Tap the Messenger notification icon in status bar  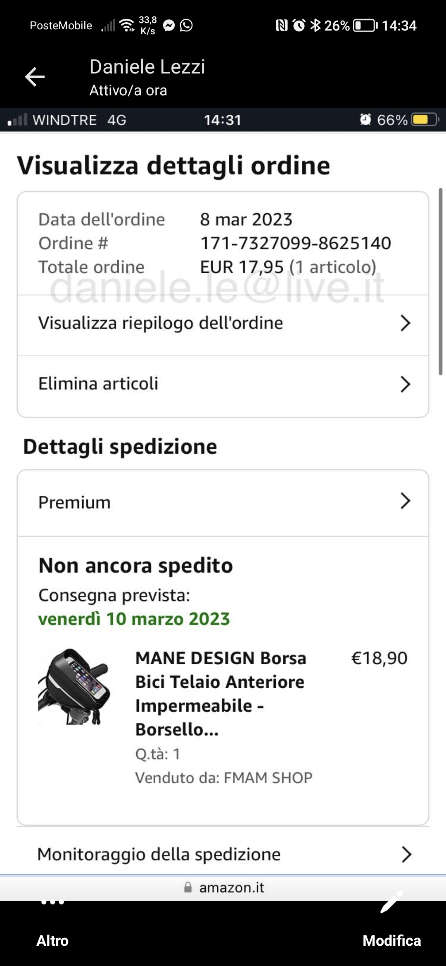tap(169, 26)
